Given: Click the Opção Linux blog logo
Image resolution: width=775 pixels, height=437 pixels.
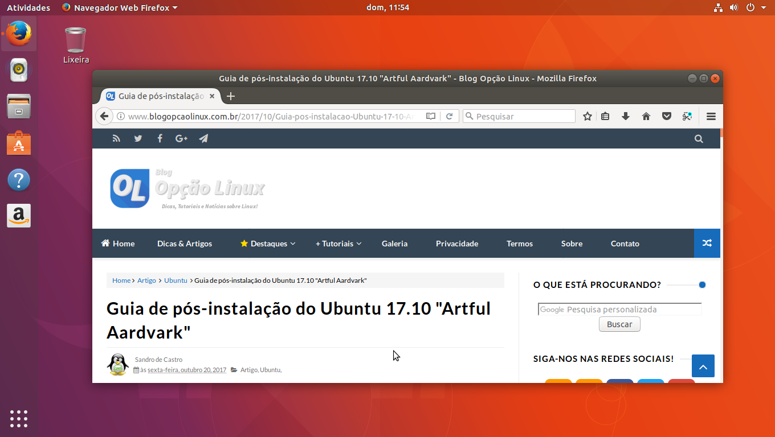Looking at the screenshot, I should [187, 188].
